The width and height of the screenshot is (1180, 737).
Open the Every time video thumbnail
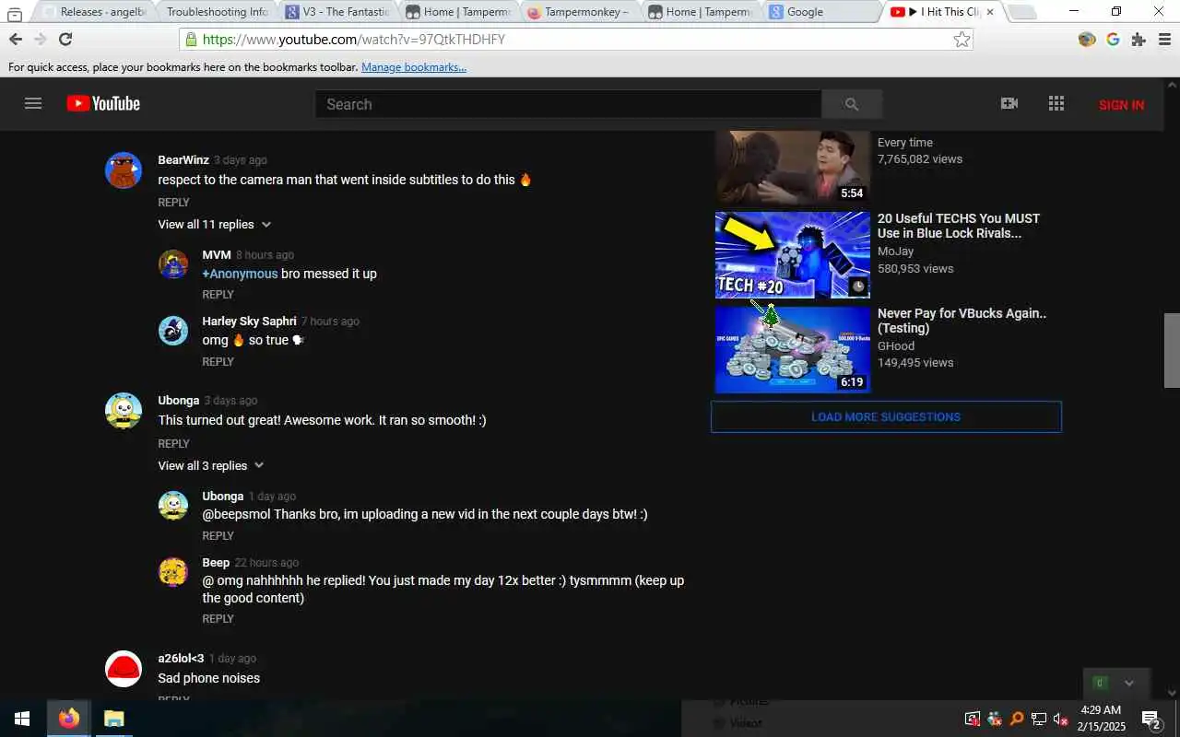(x=793, y=168)
